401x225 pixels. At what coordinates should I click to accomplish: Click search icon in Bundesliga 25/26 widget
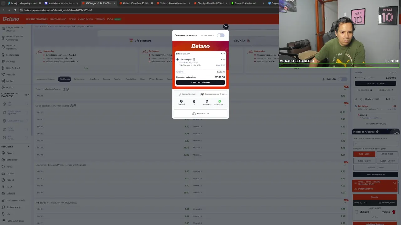395,183
